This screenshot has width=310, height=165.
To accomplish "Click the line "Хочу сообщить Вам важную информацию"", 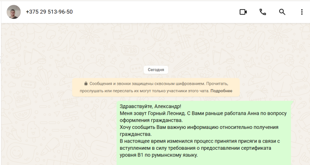I will pos(199,127).
